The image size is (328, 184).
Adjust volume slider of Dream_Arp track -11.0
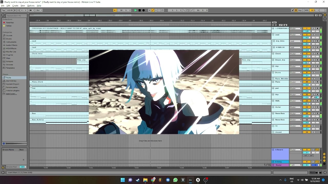[x=307, y=63]
